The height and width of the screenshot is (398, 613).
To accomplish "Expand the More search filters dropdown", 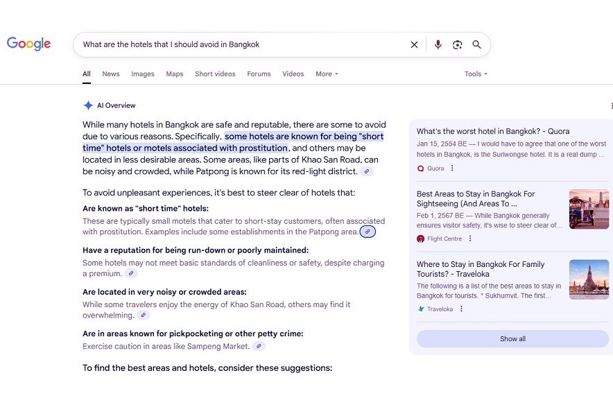I will coord(327,74).
